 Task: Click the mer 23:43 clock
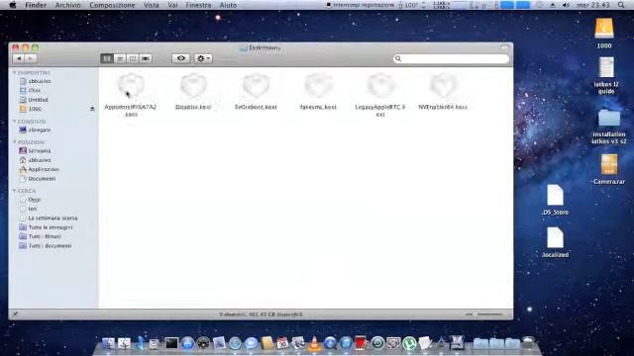592,5
